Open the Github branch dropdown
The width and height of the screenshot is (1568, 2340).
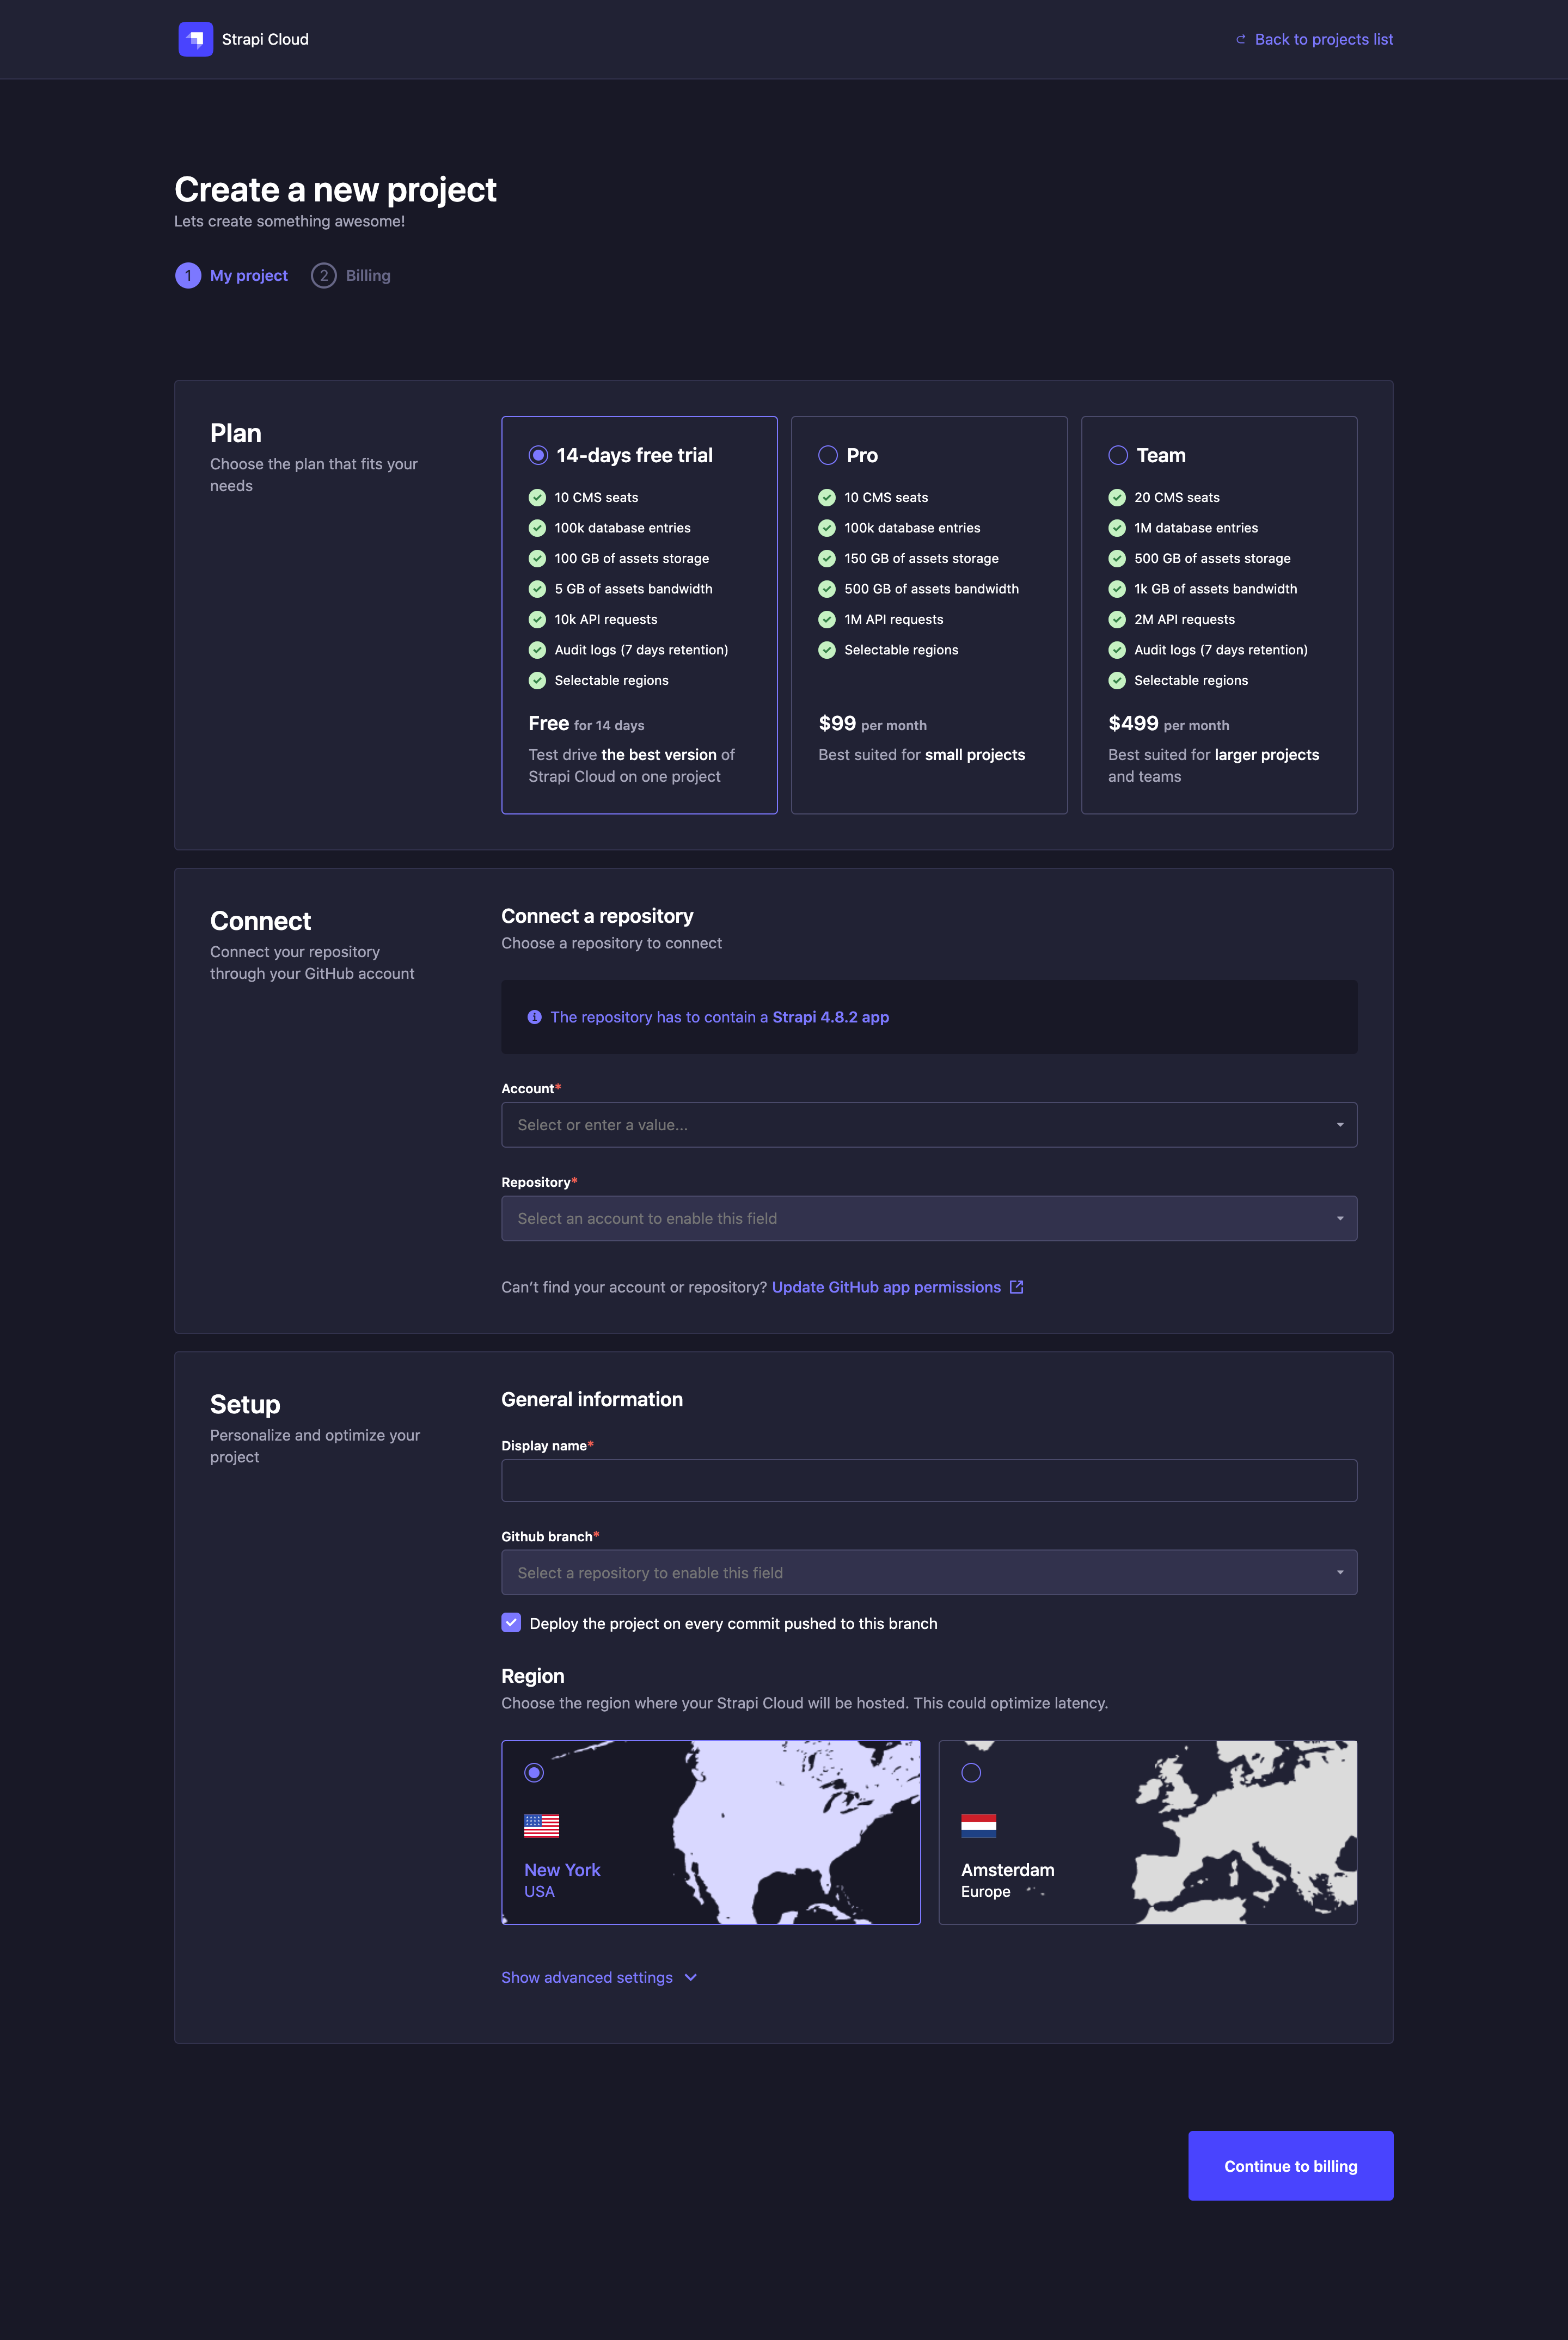tap(929, 1572)
